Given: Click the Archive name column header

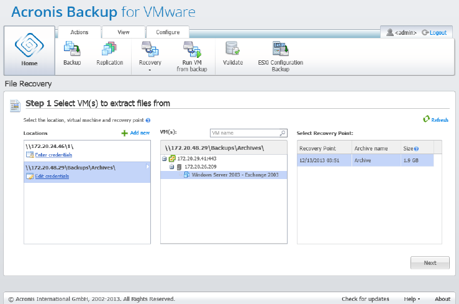Looking at the screenshot, I should click(x=376, y=148).
